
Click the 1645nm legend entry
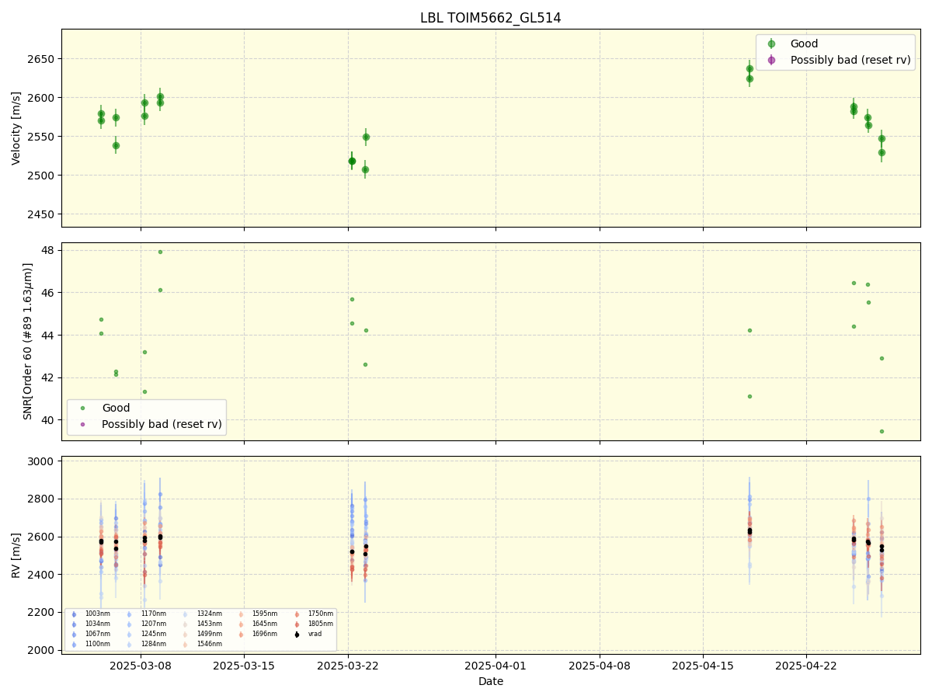click(259, 624)
